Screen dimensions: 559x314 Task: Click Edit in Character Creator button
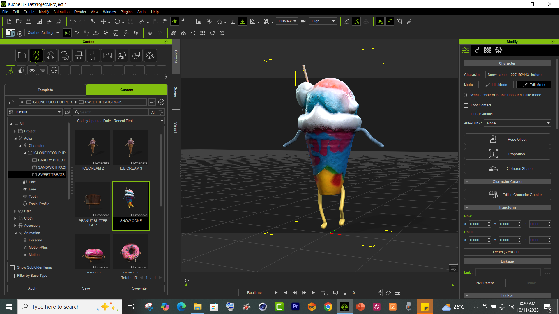pyautogui.click(x=507, y=195)
